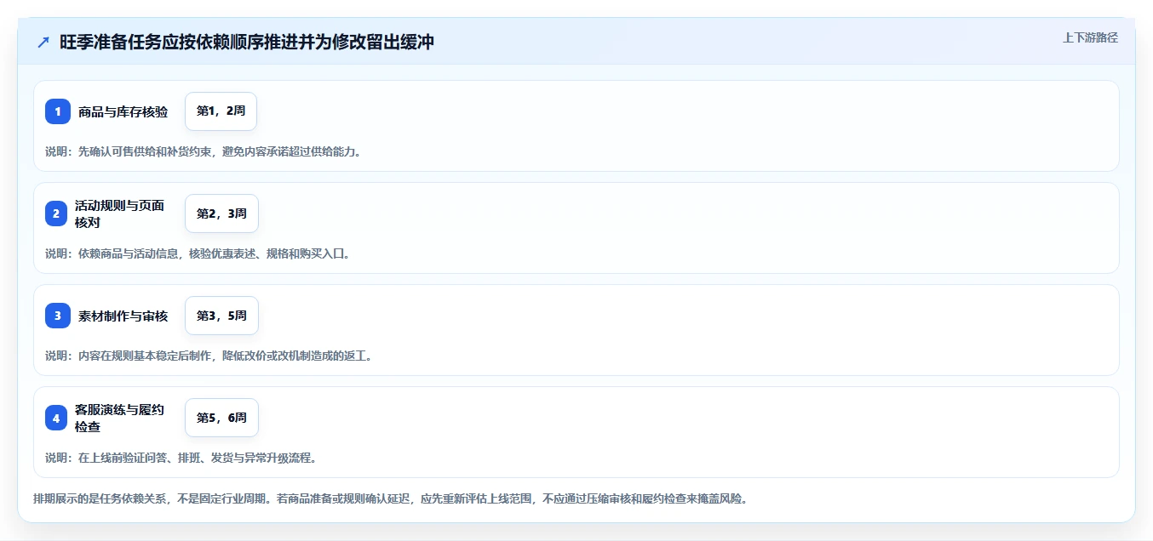Viewport: 1153px width, 541px height.
Task: Click the 第5，6周 week chip
Action: click(x=221, y=418)
